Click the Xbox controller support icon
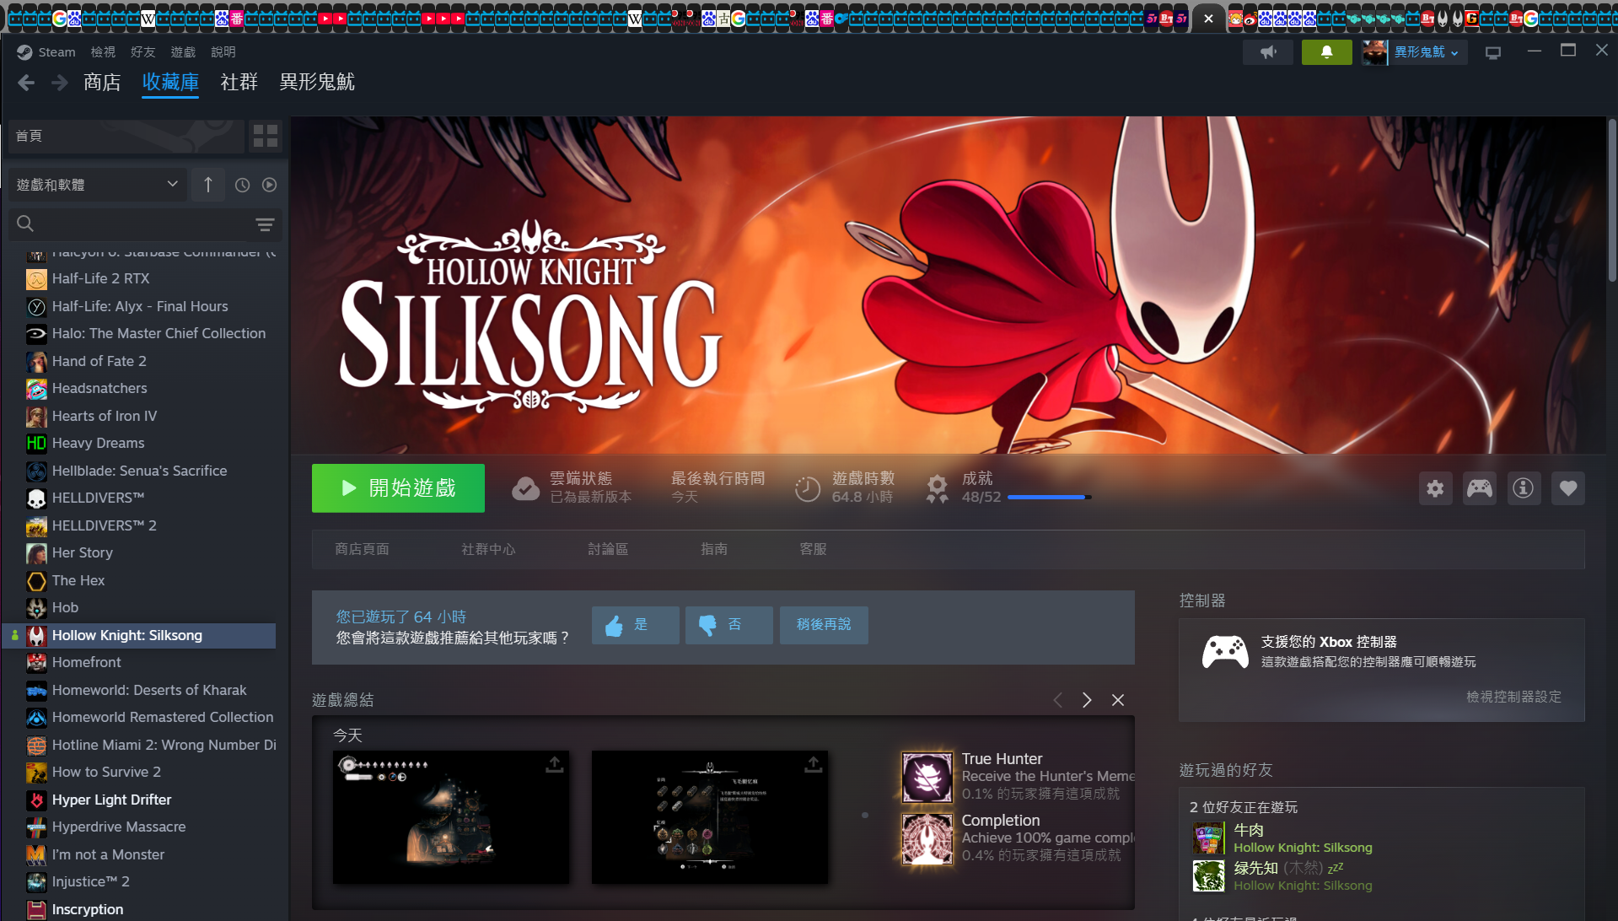 tap(1225, 652)
